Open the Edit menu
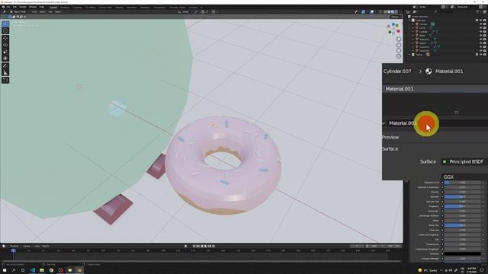Screen dimensions: 488x274 (x=14, y=7)
